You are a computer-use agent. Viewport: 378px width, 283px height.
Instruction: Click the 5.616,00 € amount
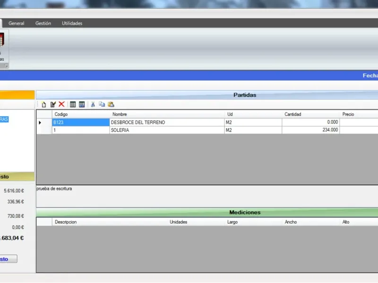(14, 191)
